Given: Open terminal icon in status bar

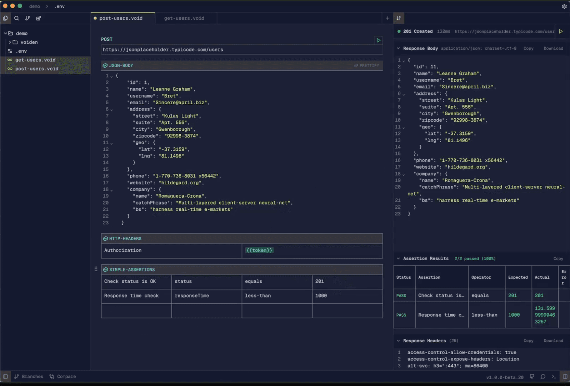Looking at the screenshot, I should 554,376.
